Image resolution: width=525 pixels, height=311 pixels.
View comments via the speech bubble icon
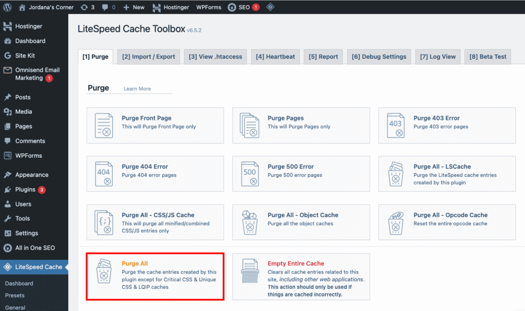pyautogui.click(x=104, y=7)
